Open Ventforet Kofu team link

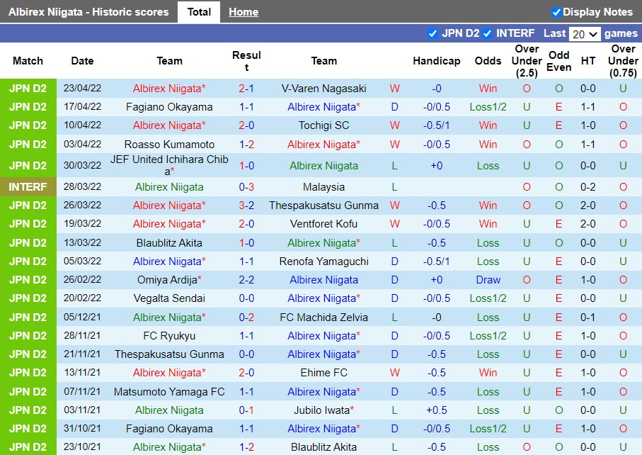pyautogui.click(x=324, y=224)
